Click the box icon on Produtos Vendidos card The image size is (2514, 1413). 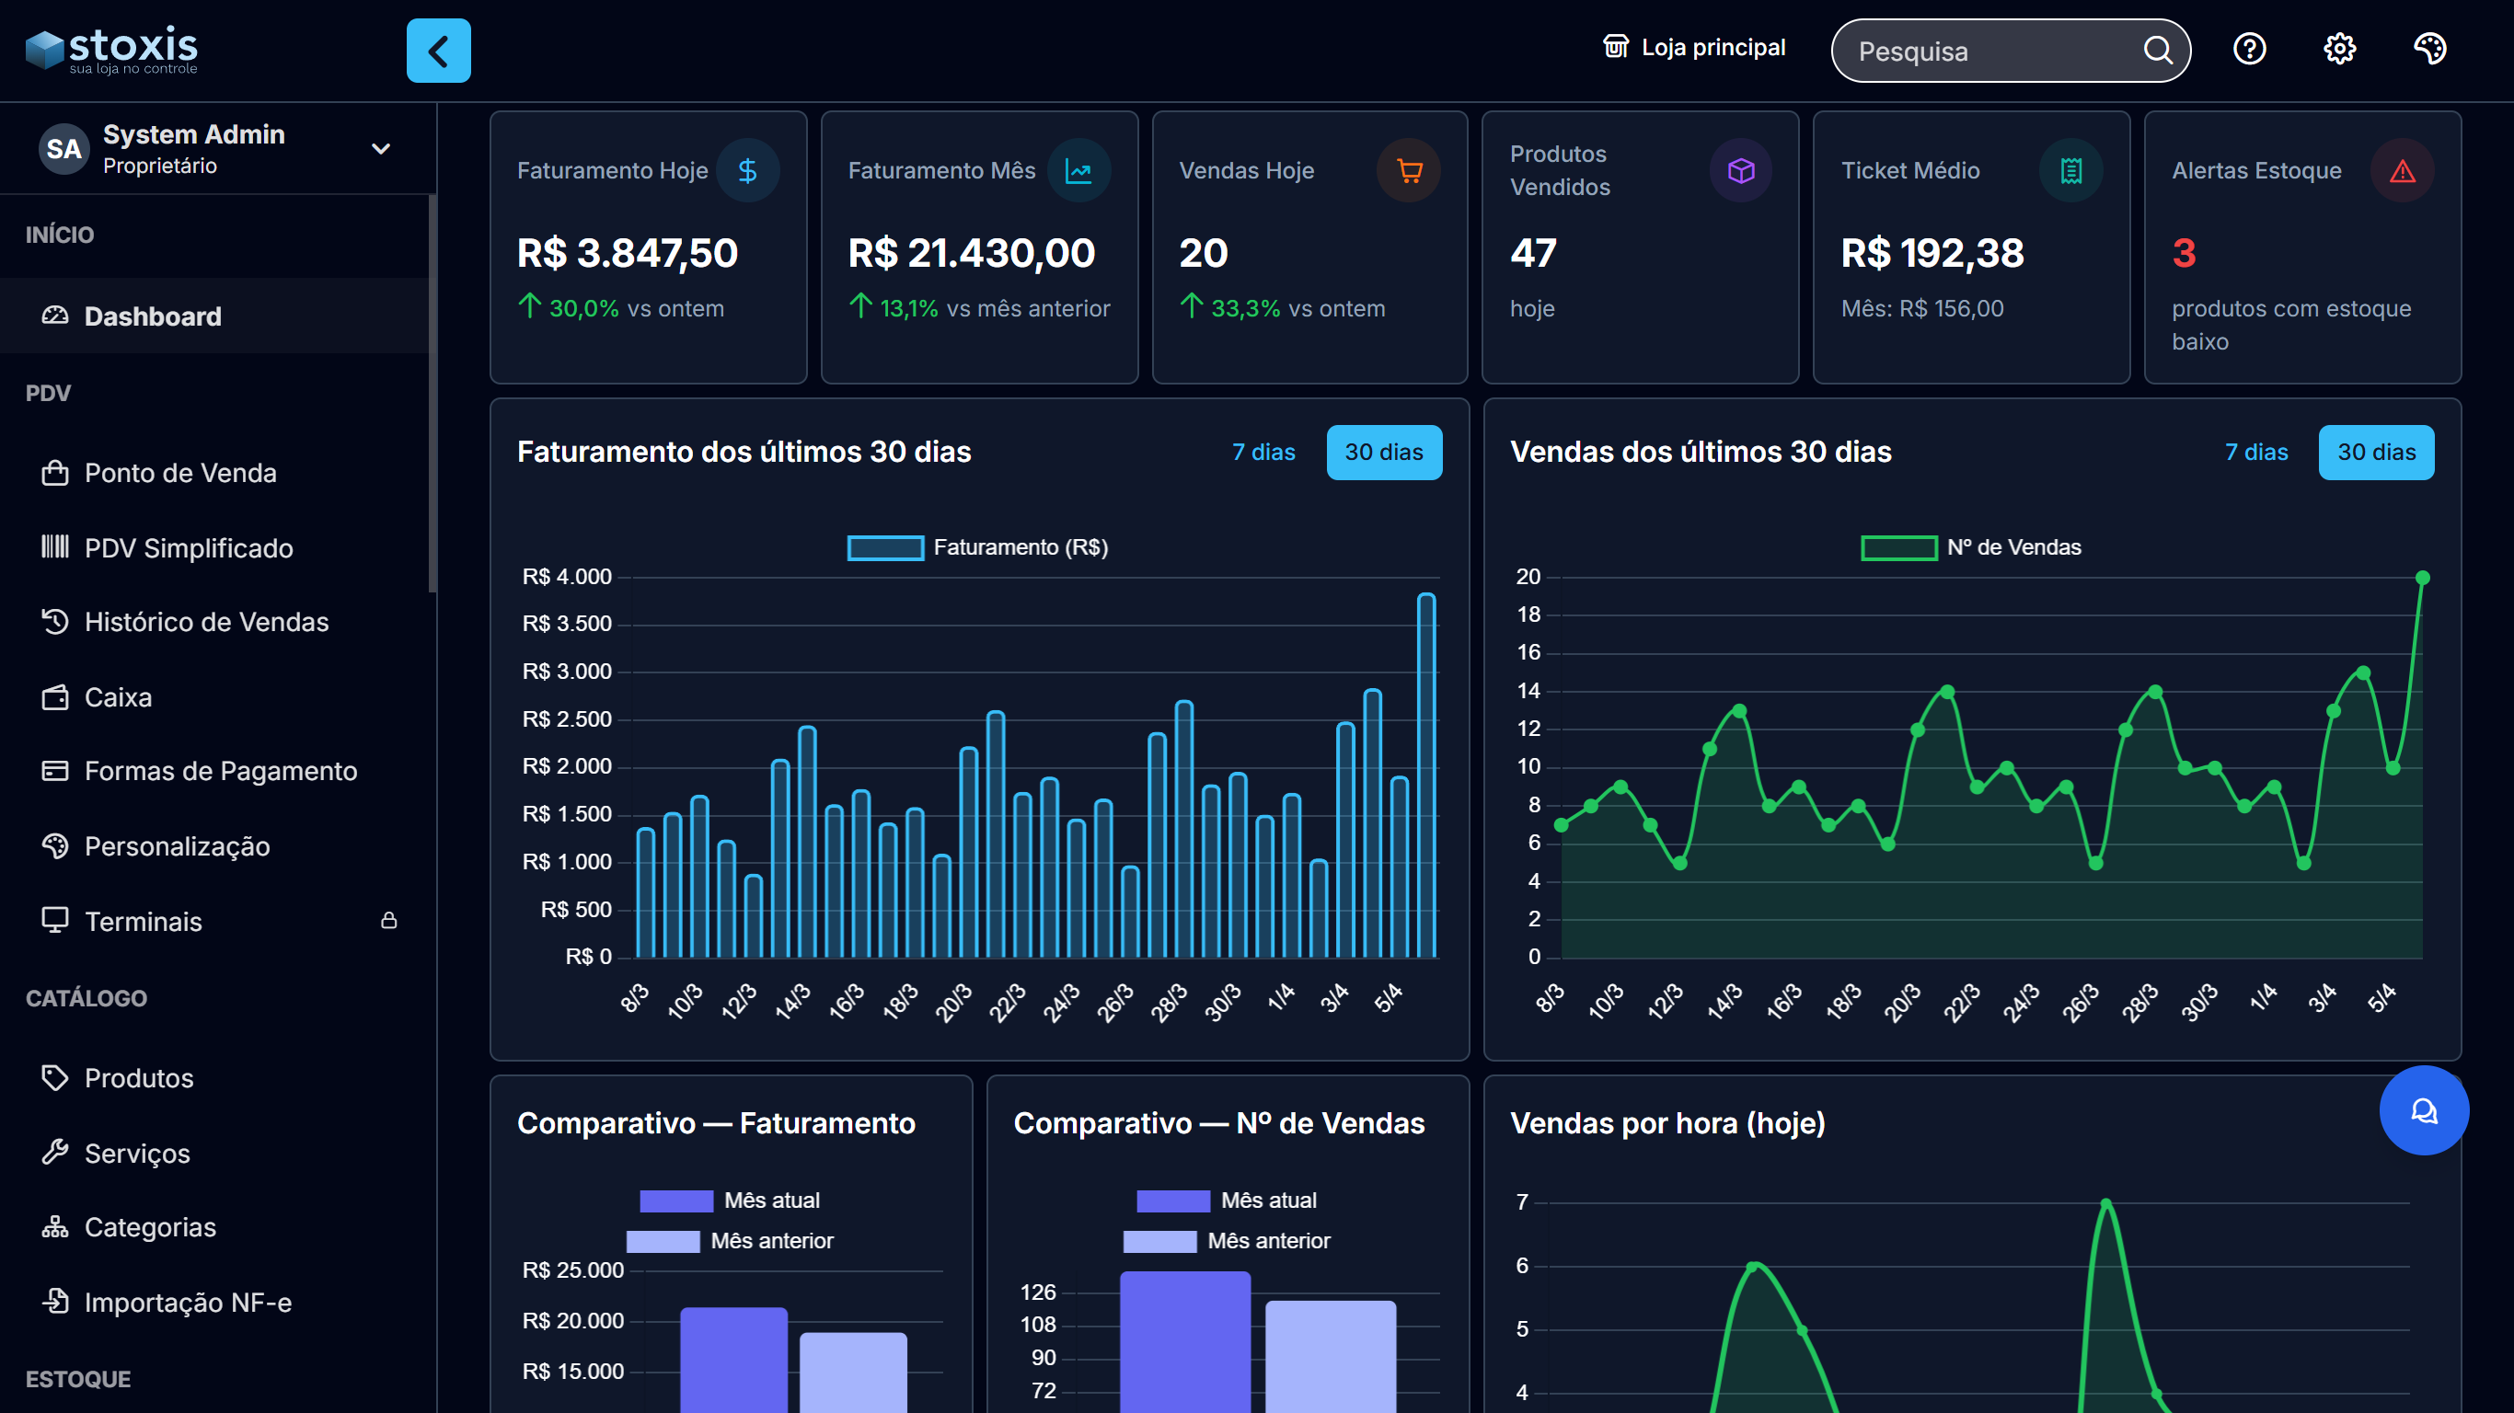coord(1740,171)
